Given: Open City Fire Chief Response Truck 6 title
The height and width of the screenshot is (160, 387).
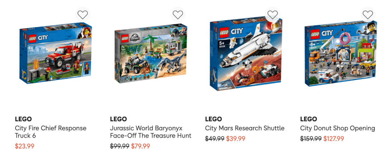Looking at the screenshot, I should click(x=51, y=132).
